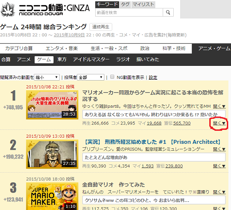Image resolution: width=231 pixels, height=210 pixels.
Task: Open rank 1 video thumbnail
Action: click(52, 105)
